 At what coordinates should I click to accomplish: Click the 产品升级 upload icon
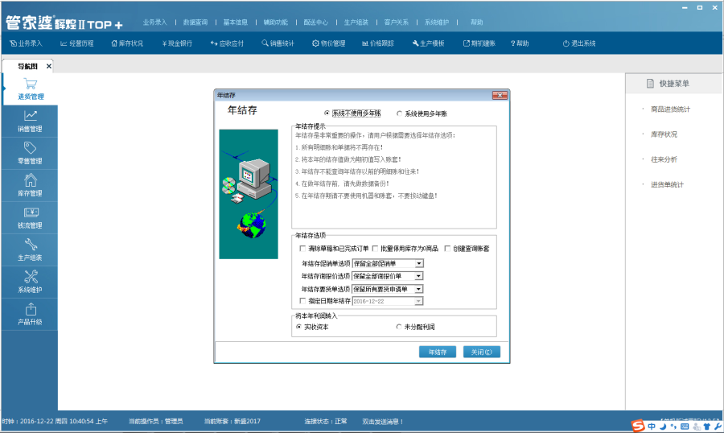31,309
